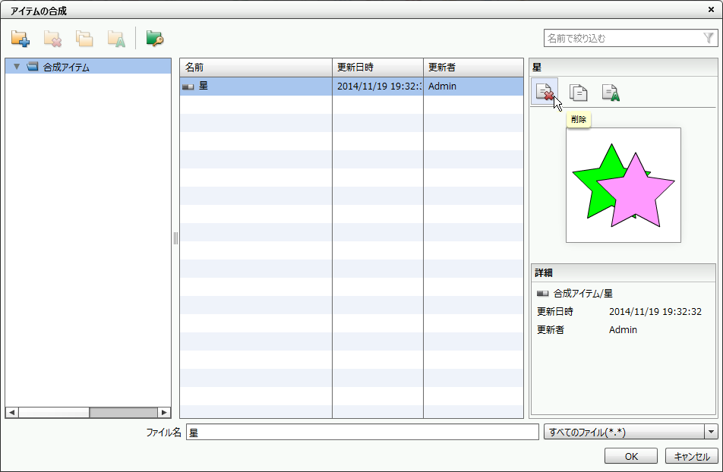This screenshot has height=472, width=723.
Task: Click the rename folder icon with letter A
Action: coord(117,37)
